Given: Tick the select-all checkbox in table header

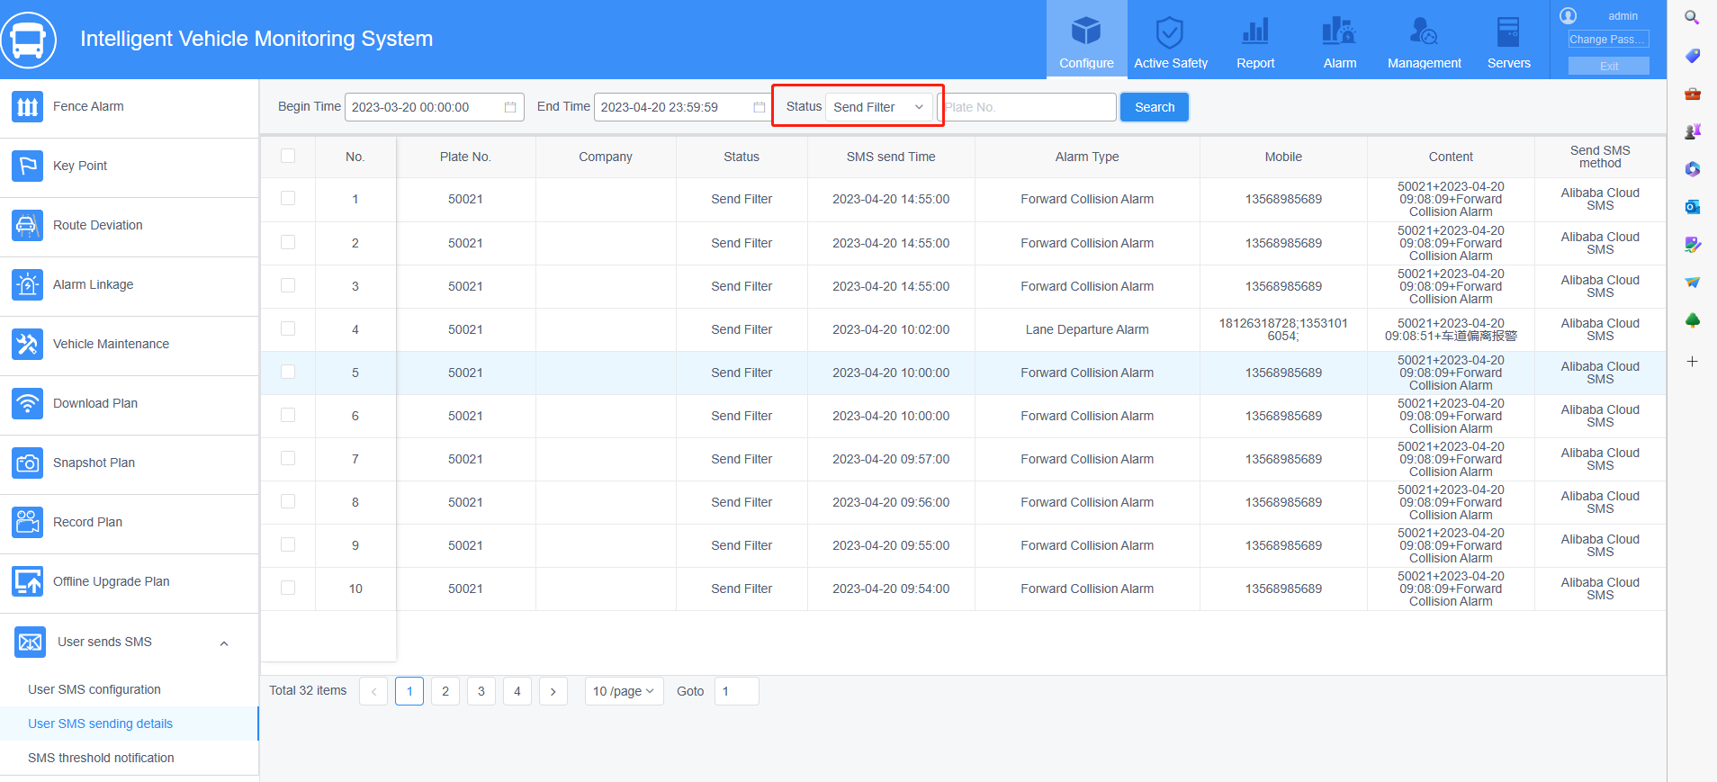Looking at the screenshot, I should pyautogui.click(x=288, y=156).
